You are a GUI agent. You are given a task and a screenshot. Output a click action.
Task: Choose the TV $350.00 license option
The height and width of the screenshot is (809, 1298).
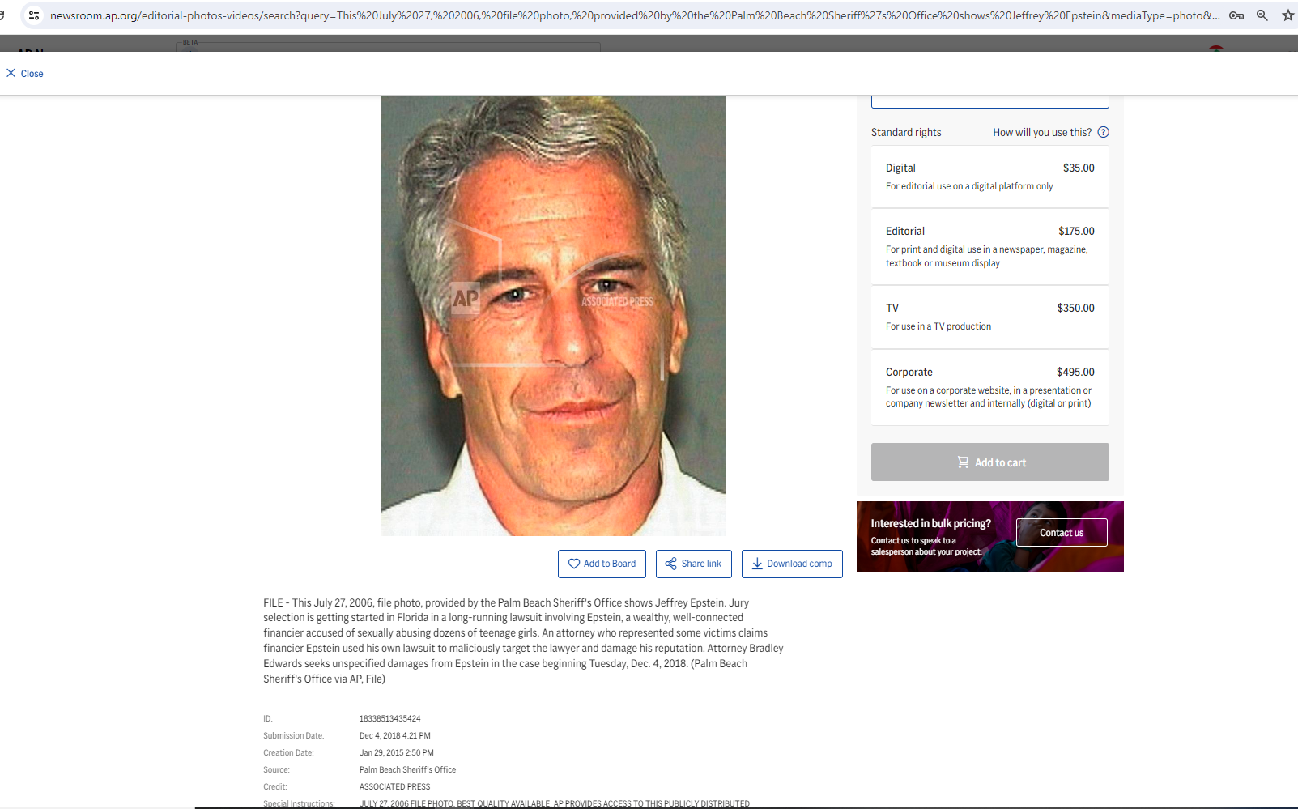tap(989, 317)
